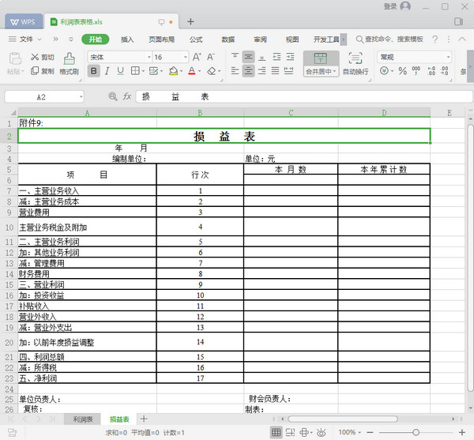Click the WPS home tab

(23, 22)
